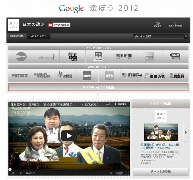The image size is (193, 180).
Task: Click the video player's small play button
Action: 14,173
